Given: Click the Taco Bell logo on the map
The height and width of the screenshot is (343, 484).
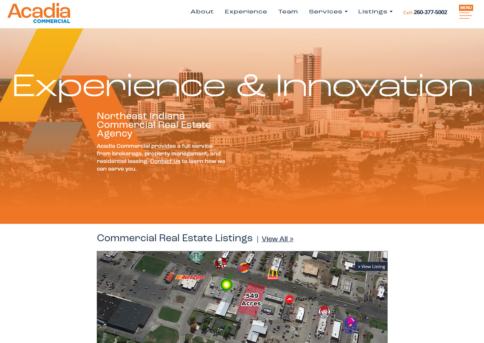Looking at the screenshot, I should pos(350,326).
